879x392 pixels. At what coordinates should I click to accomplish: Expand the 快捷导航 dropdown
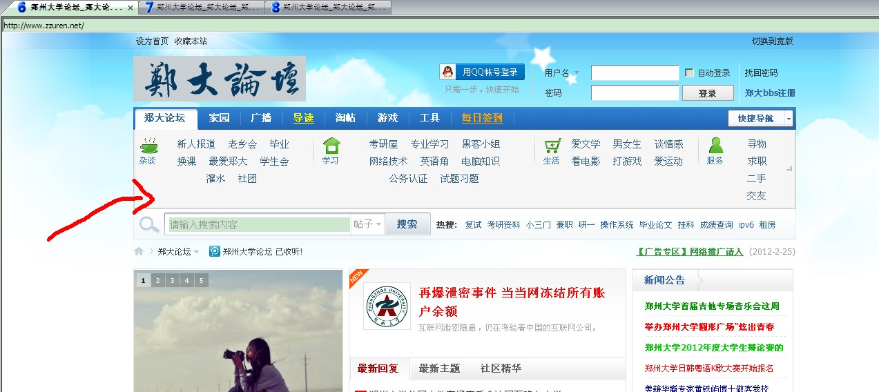click(x=789, y=119)
